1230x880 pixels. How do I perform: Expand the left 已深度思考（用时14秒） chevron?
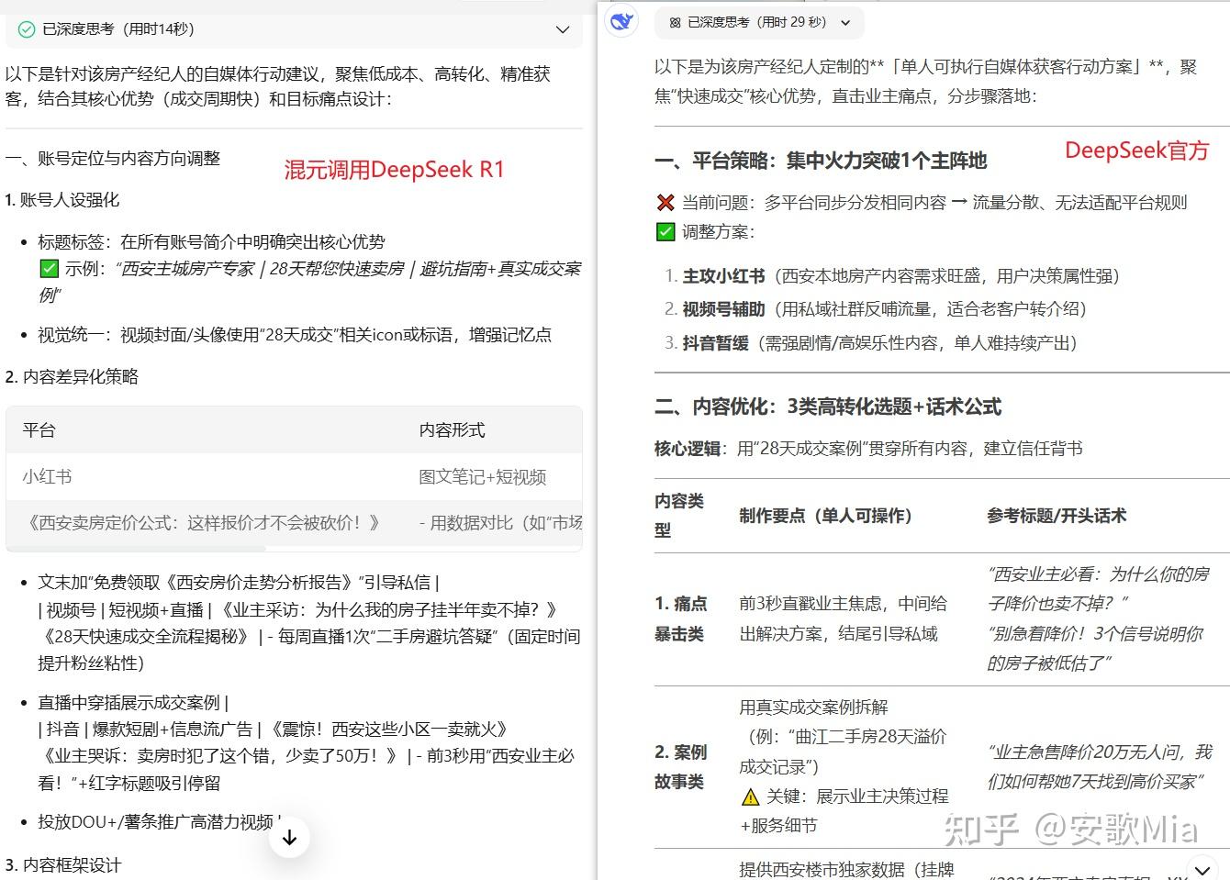[x=563, y=29]
